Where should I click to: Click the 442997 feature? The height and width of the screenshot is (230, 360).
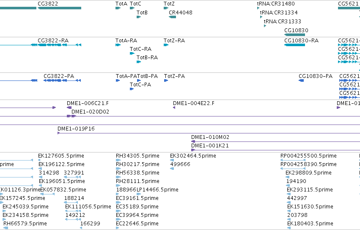click(x=289, y=202)
